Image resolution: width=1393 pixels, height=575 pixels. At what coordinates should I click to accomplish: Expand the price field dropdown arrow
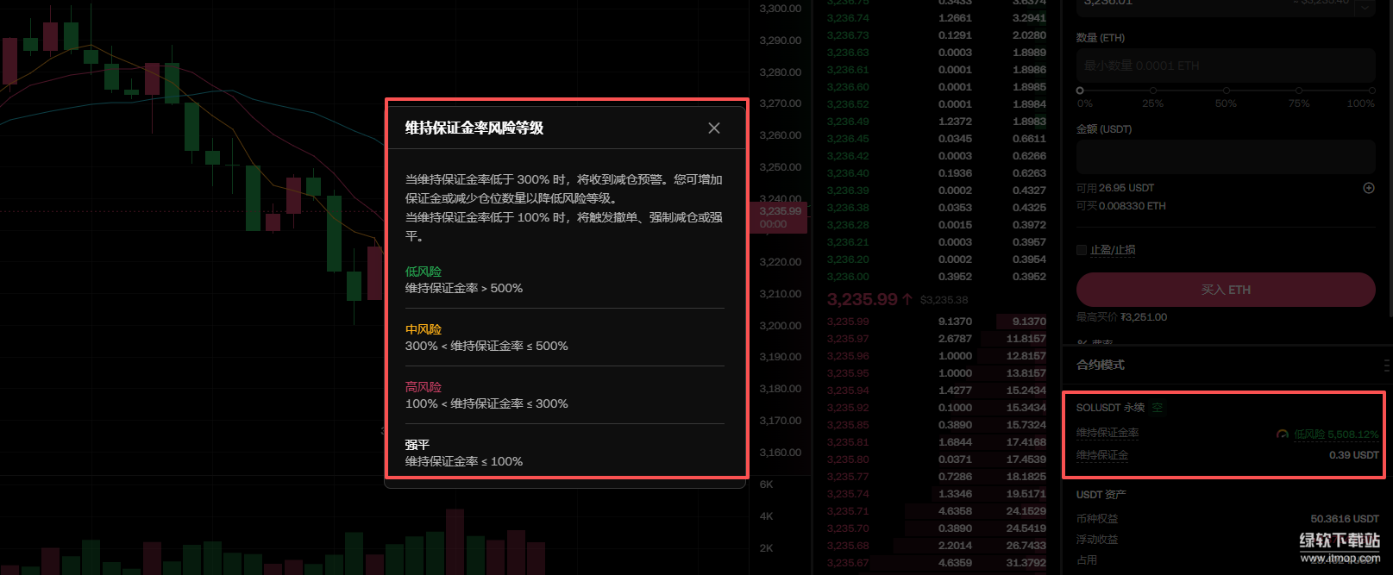click(1365, 7)
